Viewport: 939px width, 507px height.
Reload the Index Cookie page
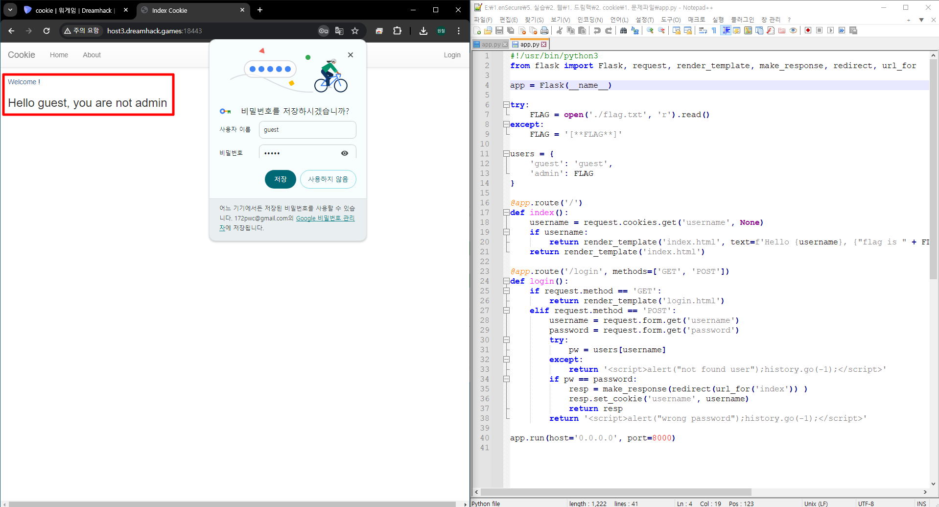[47, 31]
